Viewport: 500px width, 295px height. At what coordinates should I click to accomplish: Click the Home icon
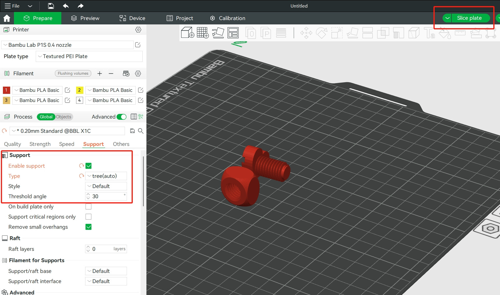[7, 18]
